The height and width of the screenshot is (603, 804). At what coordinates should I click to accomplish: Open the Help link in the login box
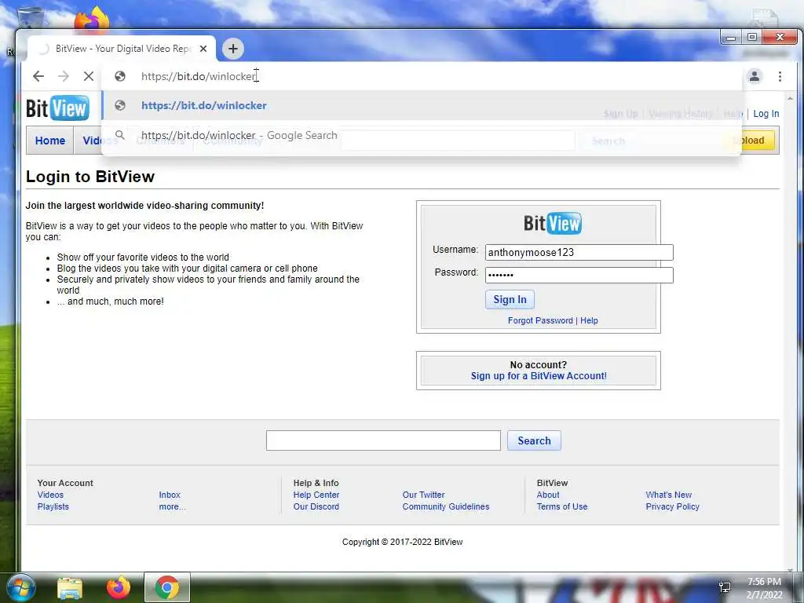tap(589, 320)
